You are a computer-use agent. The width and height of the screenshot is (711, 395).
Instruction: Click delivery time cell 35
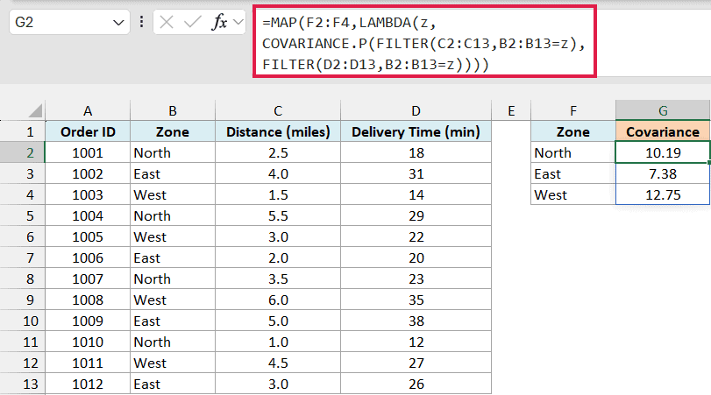(x=416, y=300)
